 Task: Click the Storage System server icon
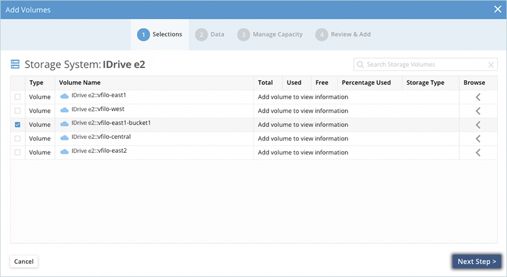pyautogui.click(x=15, y=65)
